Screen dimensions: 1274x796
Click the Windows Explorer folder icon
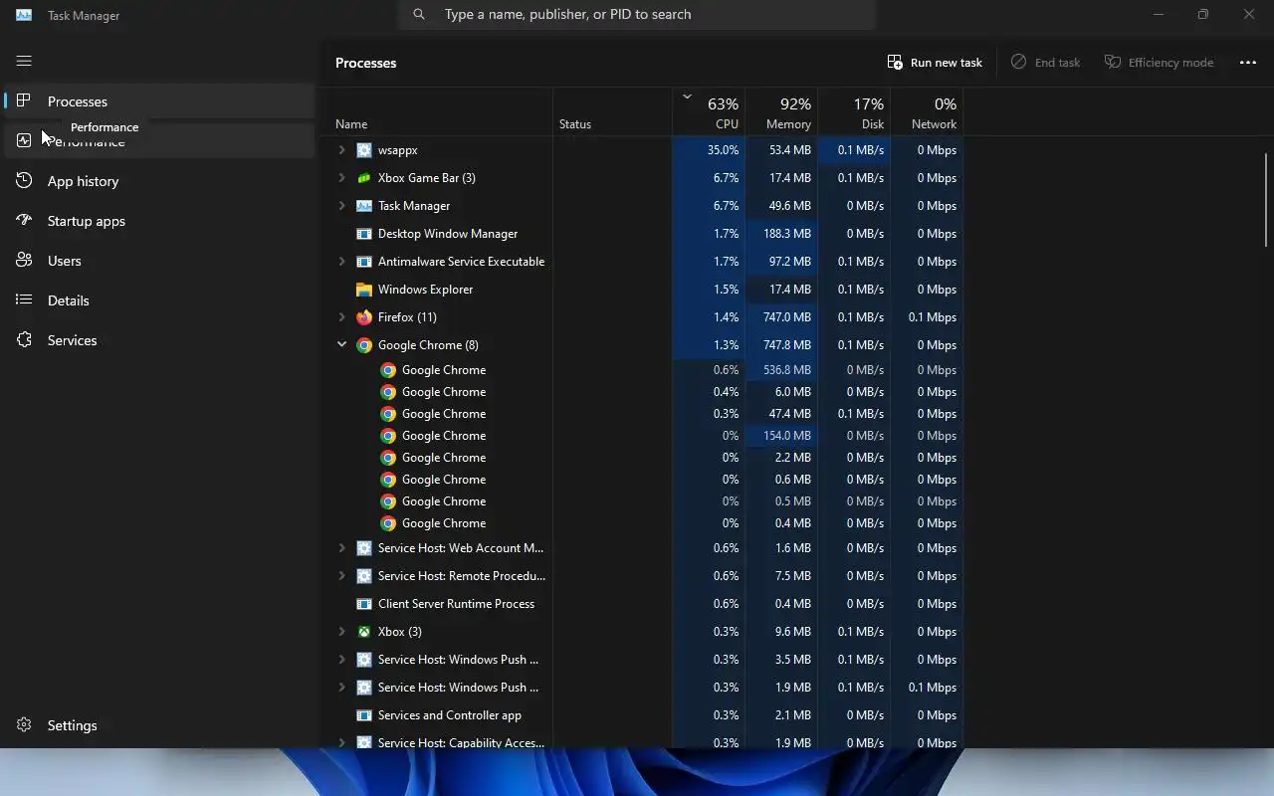coord(364,290)
